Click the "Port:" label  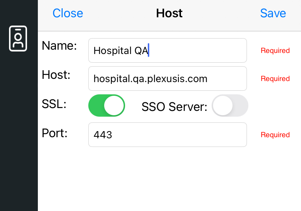click(54, 133)
